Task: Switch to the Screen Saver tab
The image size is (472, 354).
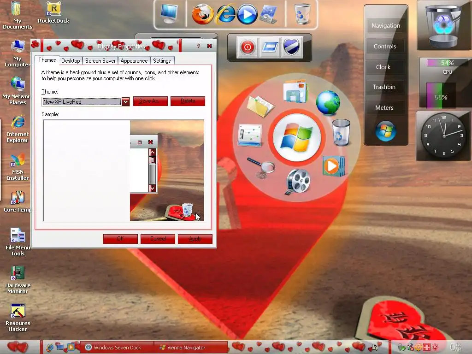Action: coord(100,61)
